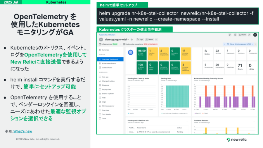Click the 17 Container Restarts tile
This screenshot has width=263, height=148.
coord(186,54)
